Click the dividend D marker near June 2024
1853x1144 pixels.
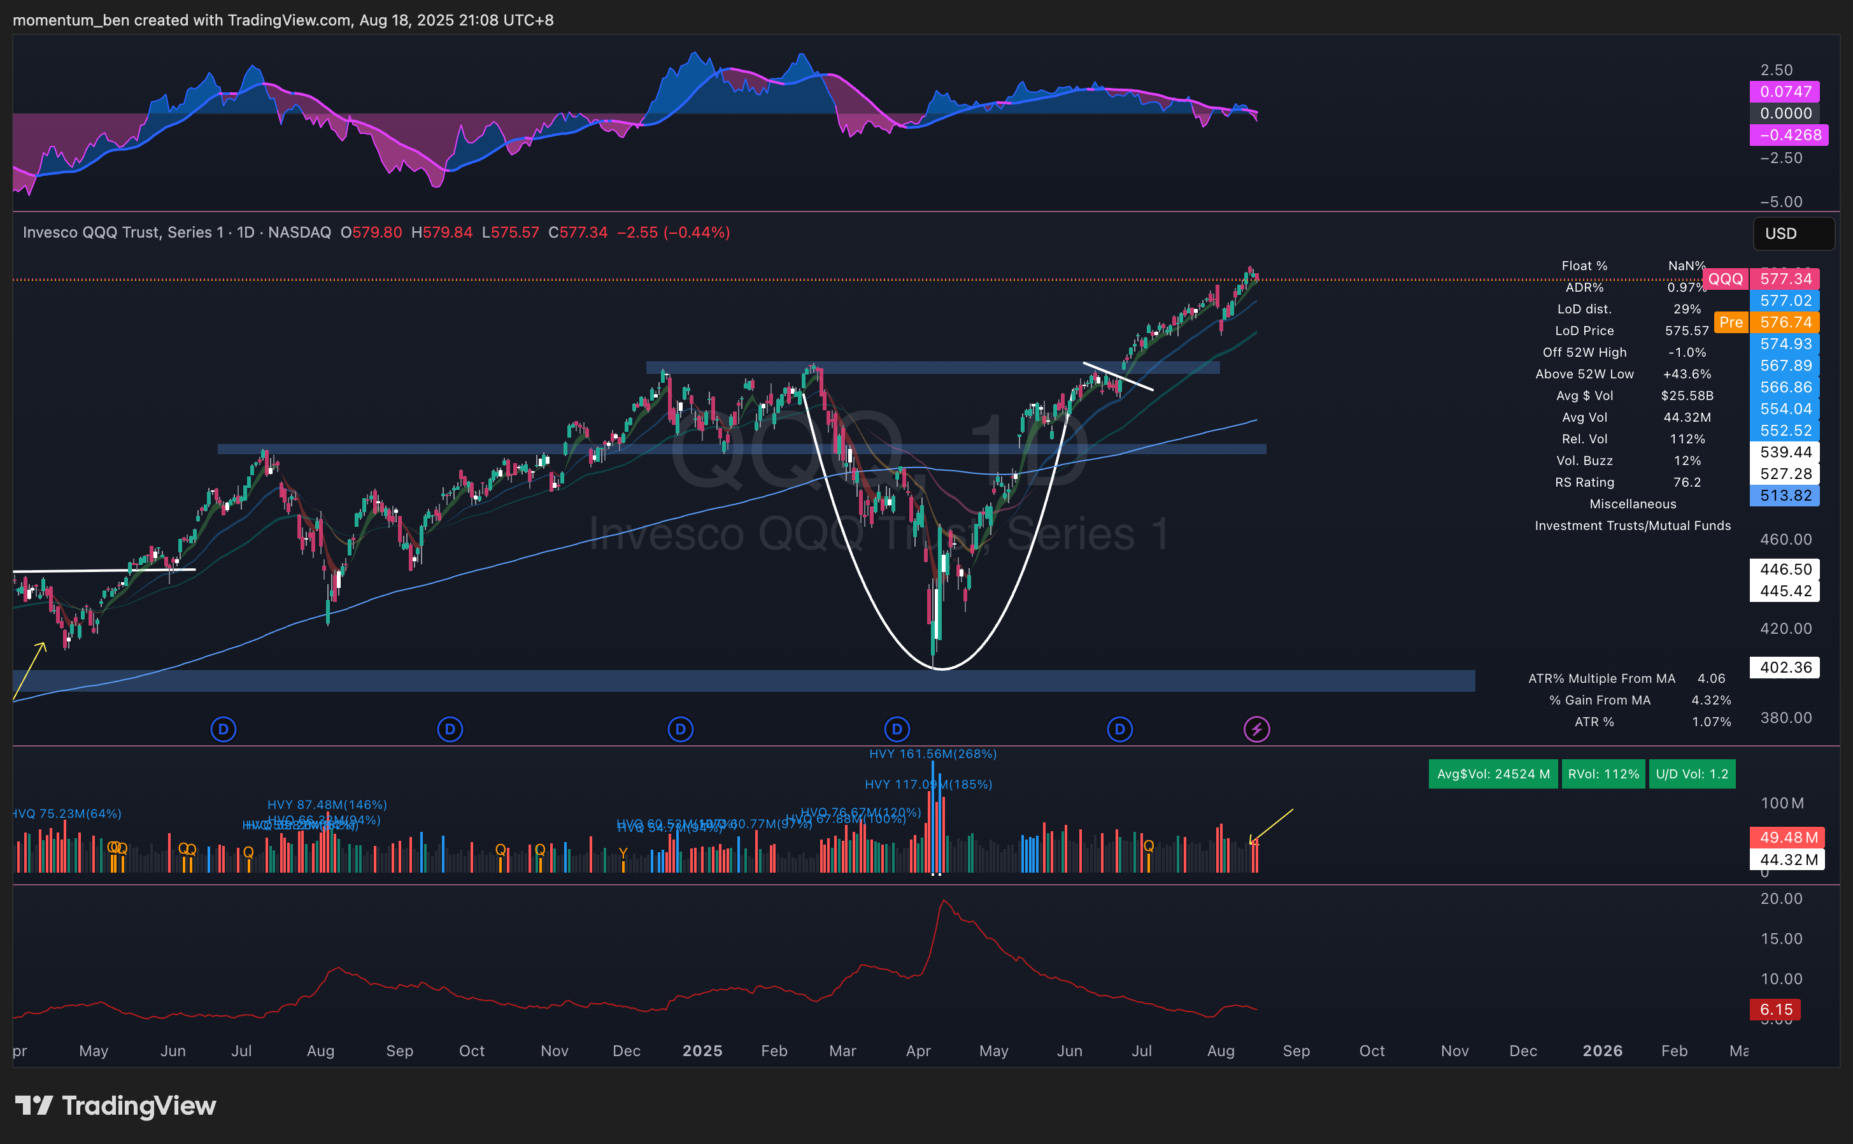(223, 729)
